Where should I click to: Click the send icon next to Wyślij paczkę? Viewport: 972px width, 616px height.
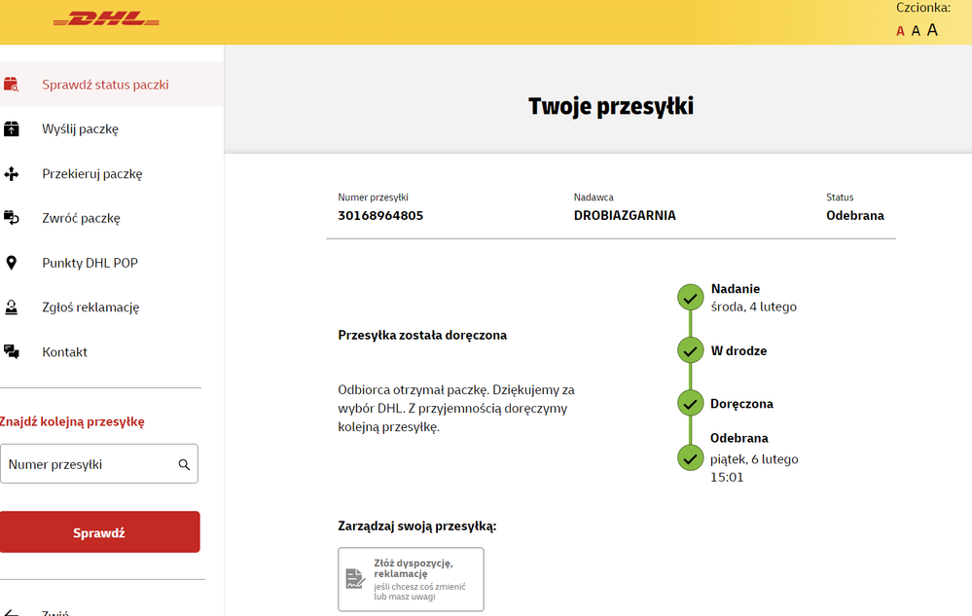pyautogui.click(x=14, y=128)
